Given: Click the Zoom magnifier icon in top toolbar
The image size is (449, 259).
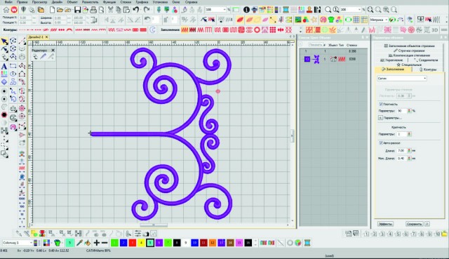Looking at the screenshot, I should tap(328, 10).
